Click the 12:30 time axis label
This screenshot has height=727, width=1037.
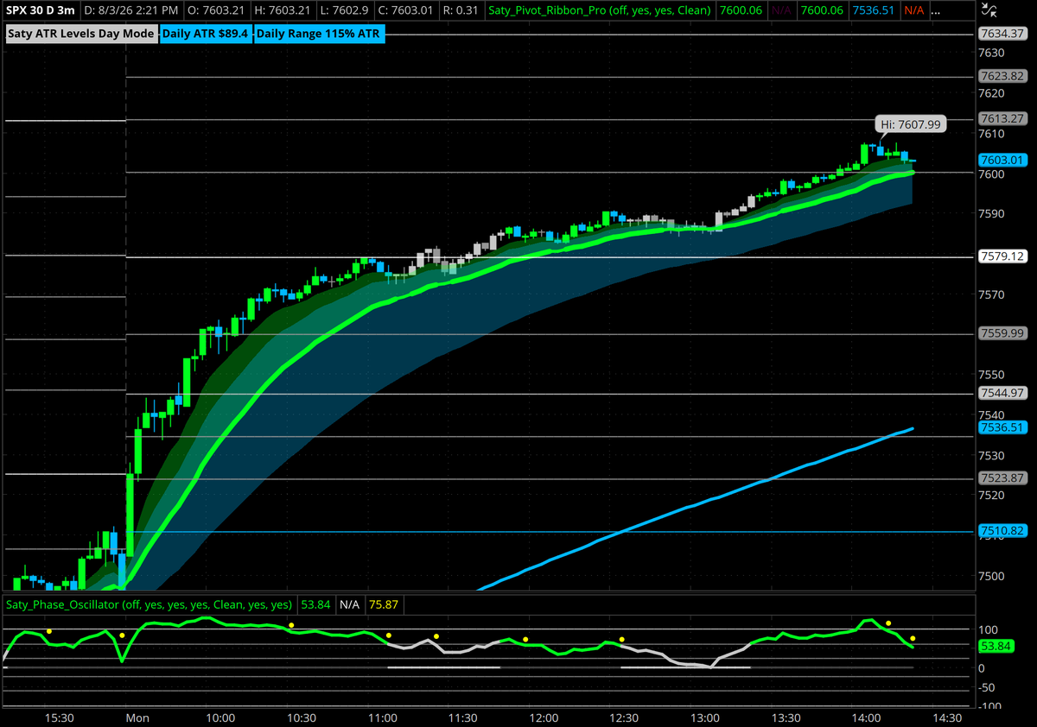[x=624, y=718]
